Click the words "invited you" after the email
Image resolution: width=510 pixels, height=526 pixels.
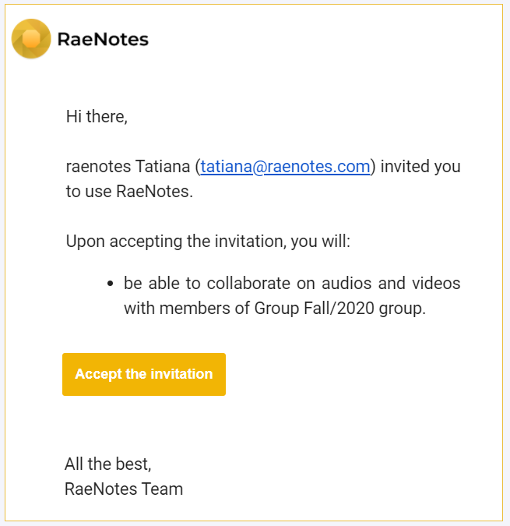pyautogui.click(x=420, y=167)
